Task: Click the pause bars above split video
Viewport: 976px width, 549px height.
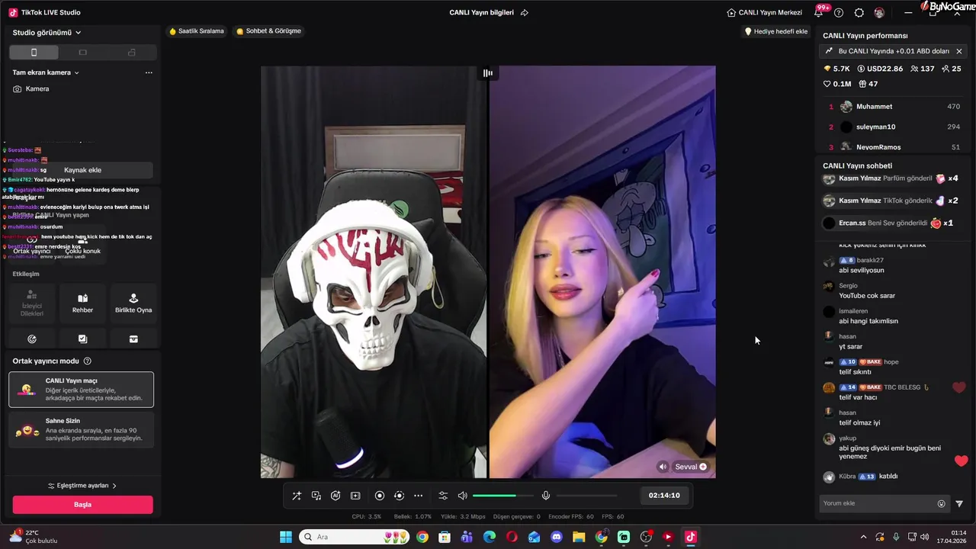Action: [x=488, y=73]
